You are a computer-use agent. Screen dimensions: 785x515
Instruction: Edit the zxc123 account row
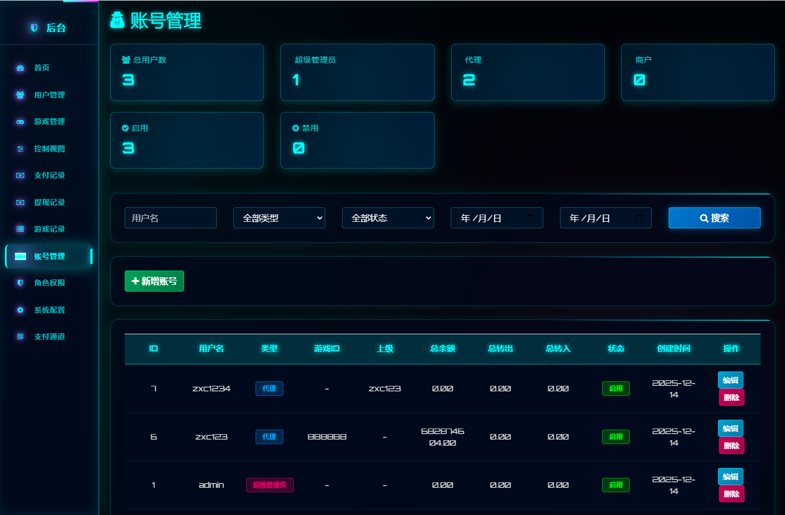[731, 428]
